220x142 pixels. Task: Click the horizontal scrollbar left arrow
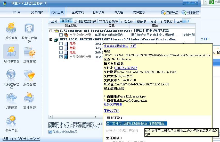pos(50,117)
